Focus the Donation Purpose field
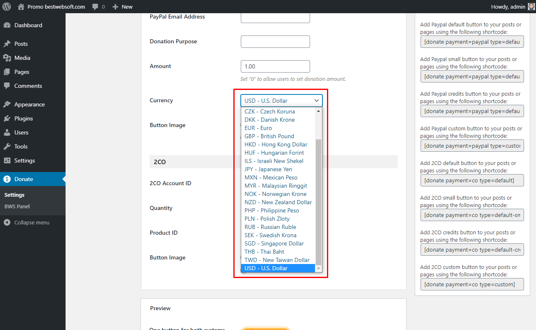This screenshot has height=330, width=536. click(275, 42)
